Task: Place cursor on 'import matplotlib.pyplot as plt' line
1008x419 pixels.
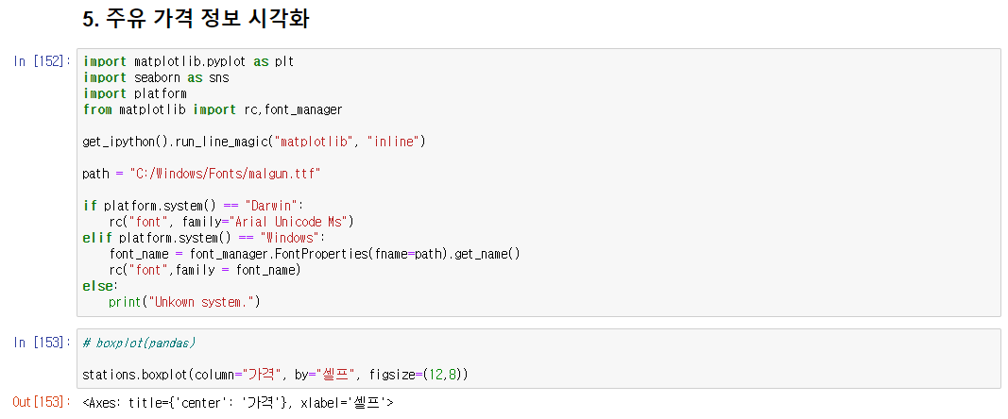Action: pyautogui.click(x=188, y=61)
